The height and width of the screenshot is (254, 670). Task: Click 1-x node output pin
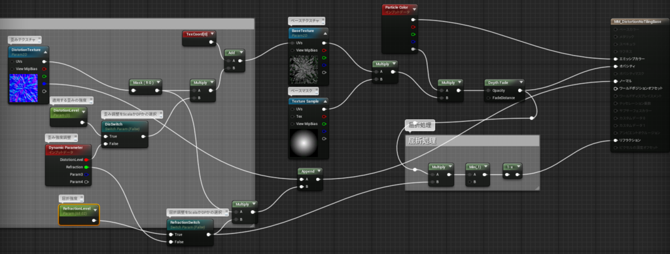pos(518,175)
